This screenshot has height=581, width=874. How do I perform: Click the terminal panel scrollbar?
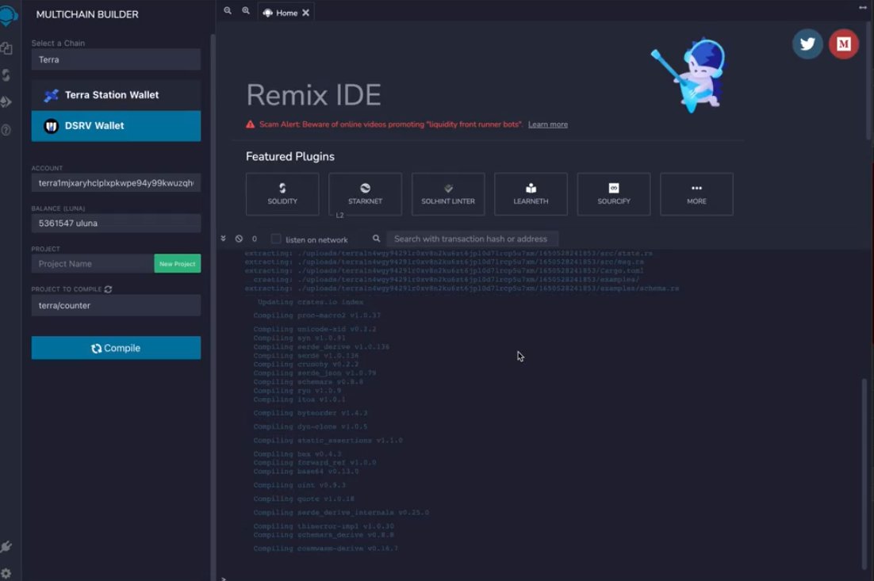pyautogui.click(x=864, y=472)
